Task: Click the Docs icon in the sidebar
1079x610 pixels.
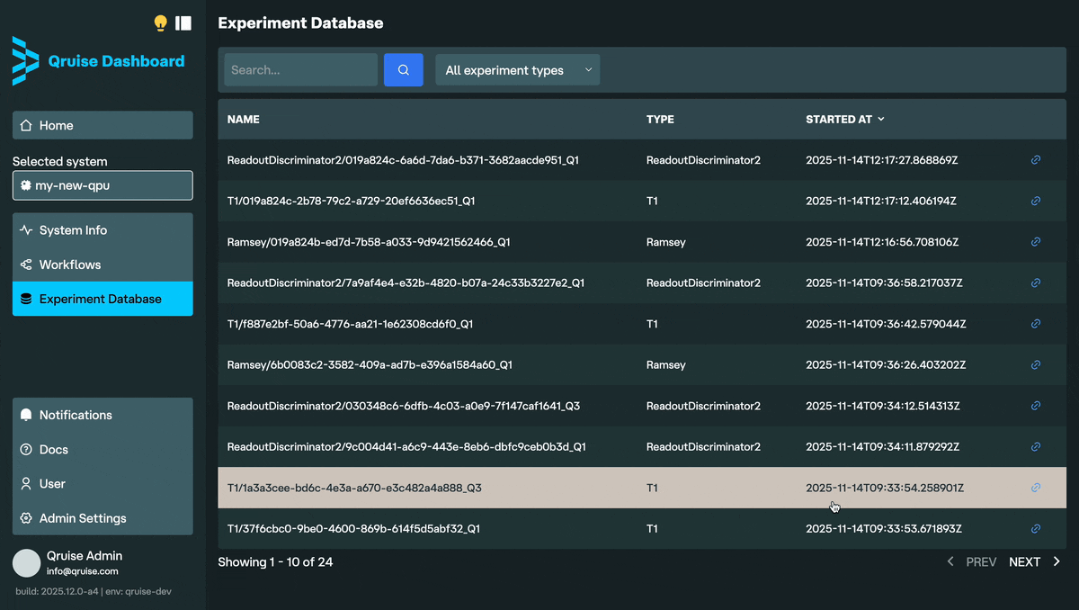Action: coord(26,449)
